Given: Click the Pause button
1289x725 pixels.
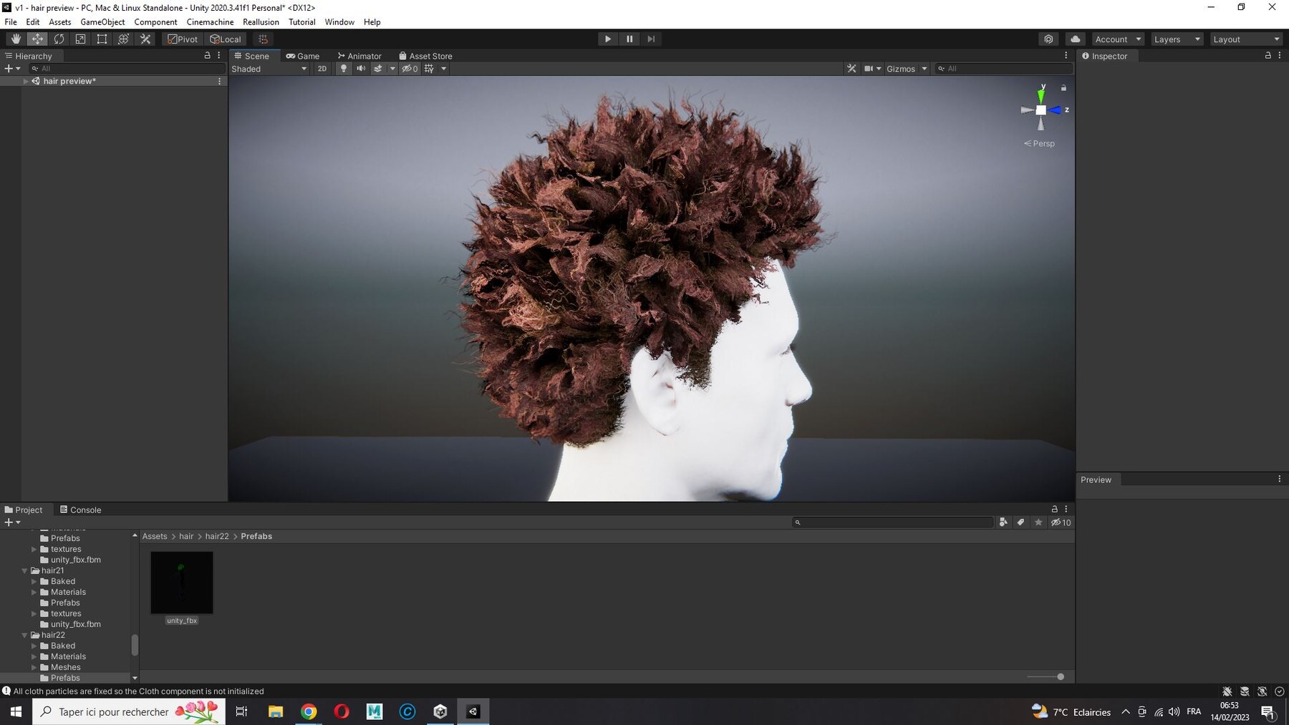Looking at the screenshot, I should [x=629, y=39].
